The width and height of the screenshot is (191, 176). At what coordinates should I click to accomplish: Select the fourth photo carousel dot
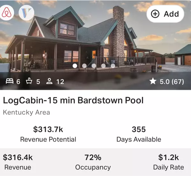103,66
